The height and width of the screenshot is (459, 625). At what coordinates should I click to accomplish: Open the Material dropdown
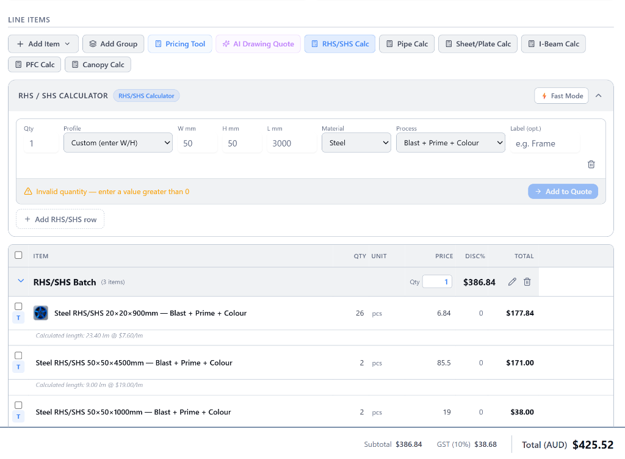pyautogui.click(x=356, y=143)
